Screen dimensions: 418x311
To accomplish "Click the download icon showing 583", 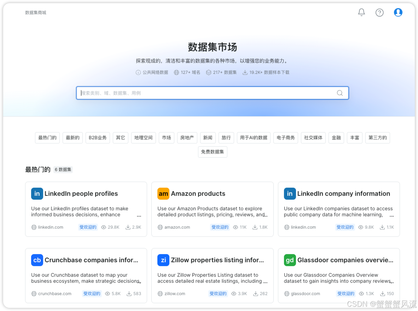I will pyautogui.click(x=129, y=294).
